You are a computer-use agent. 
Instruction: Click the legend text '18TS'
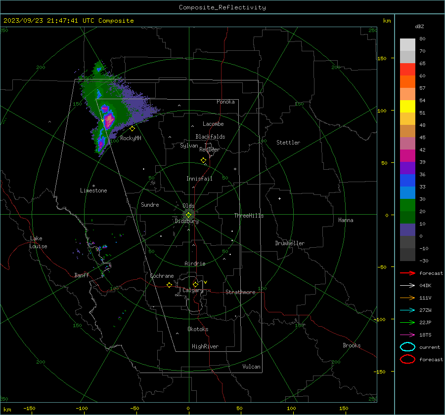tap(425, 335)
